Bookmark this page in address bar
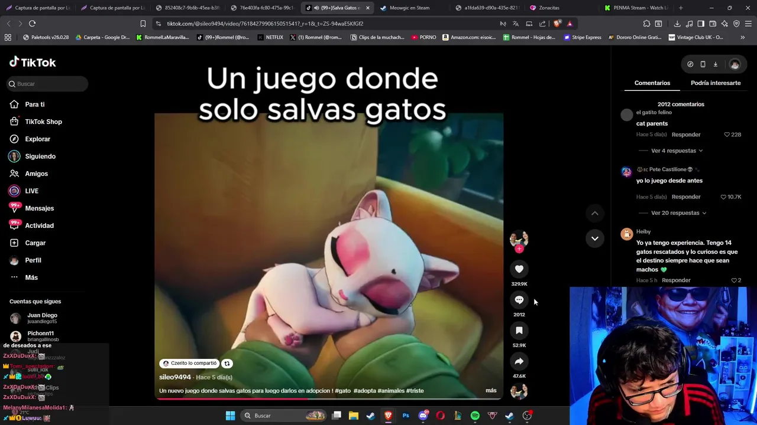757x425 pixels. tap(143, 24)
